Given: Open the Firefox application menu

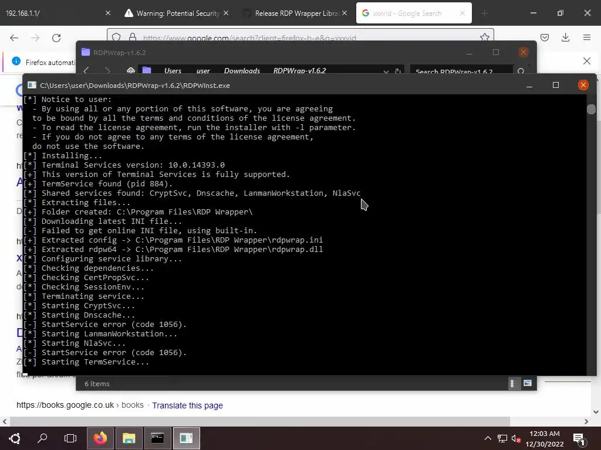Looking at the screenshot, I should (x=587, y=37).
